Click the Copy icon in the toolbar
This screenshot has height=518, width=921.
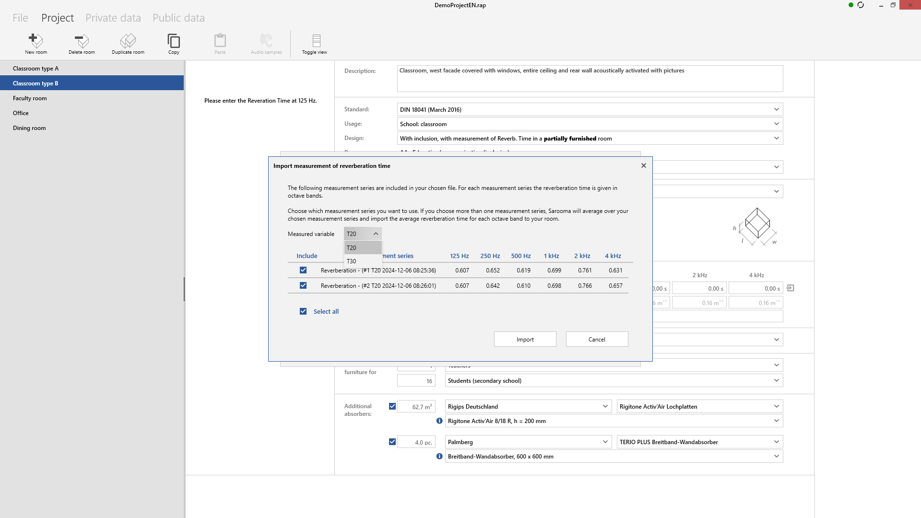[x=174, y=43]
